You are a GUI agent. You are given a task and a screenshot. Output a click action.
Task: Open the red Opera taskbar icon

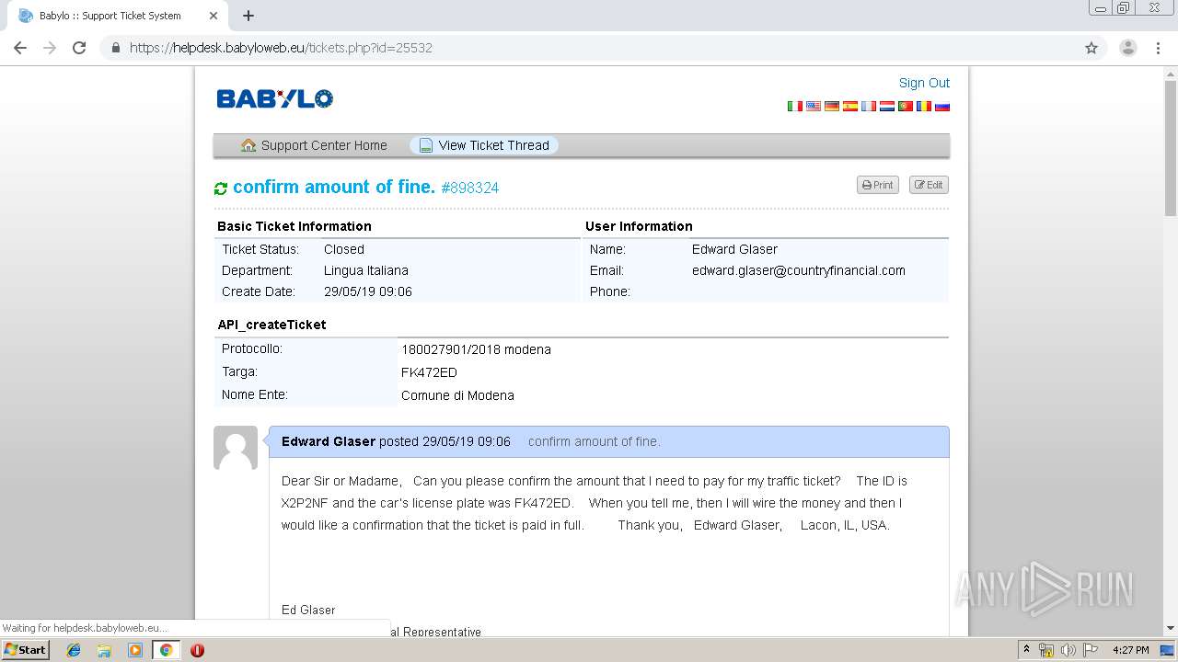[x=197, y=650]
